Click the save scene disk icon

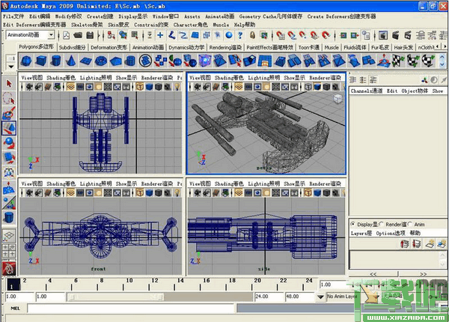click(90, 35)
